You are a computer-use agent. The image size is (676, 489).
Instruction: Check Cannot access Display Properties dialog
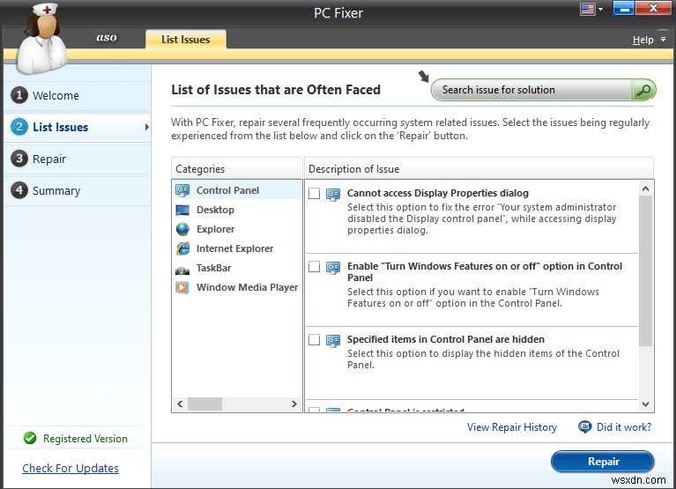point(315,194)
